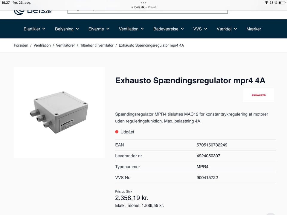Select the price 2.358,19 kr.
The height and width of the screenshot is (215, 287).
tap(132, 198)
